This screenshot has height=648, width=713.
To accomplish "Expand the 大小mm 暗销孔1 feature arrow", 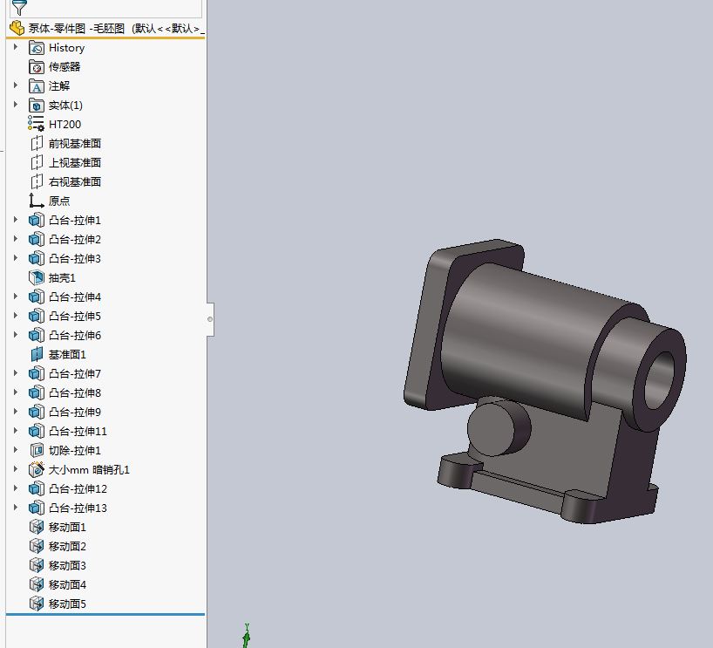I will click(16, 468).
